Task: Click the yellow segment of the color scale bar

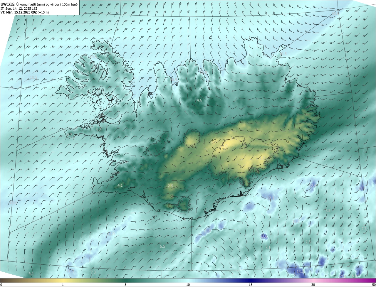Action: tap(63, 280)
